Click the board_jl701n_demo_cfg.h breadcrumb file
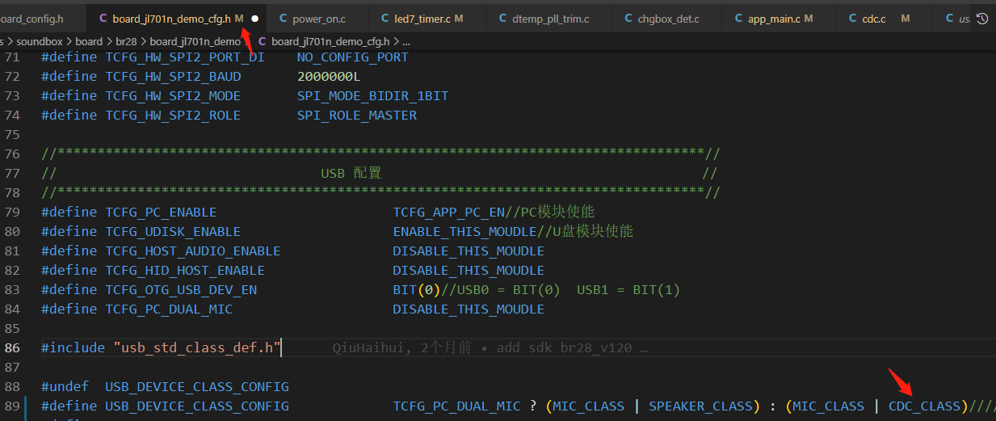 330,40
